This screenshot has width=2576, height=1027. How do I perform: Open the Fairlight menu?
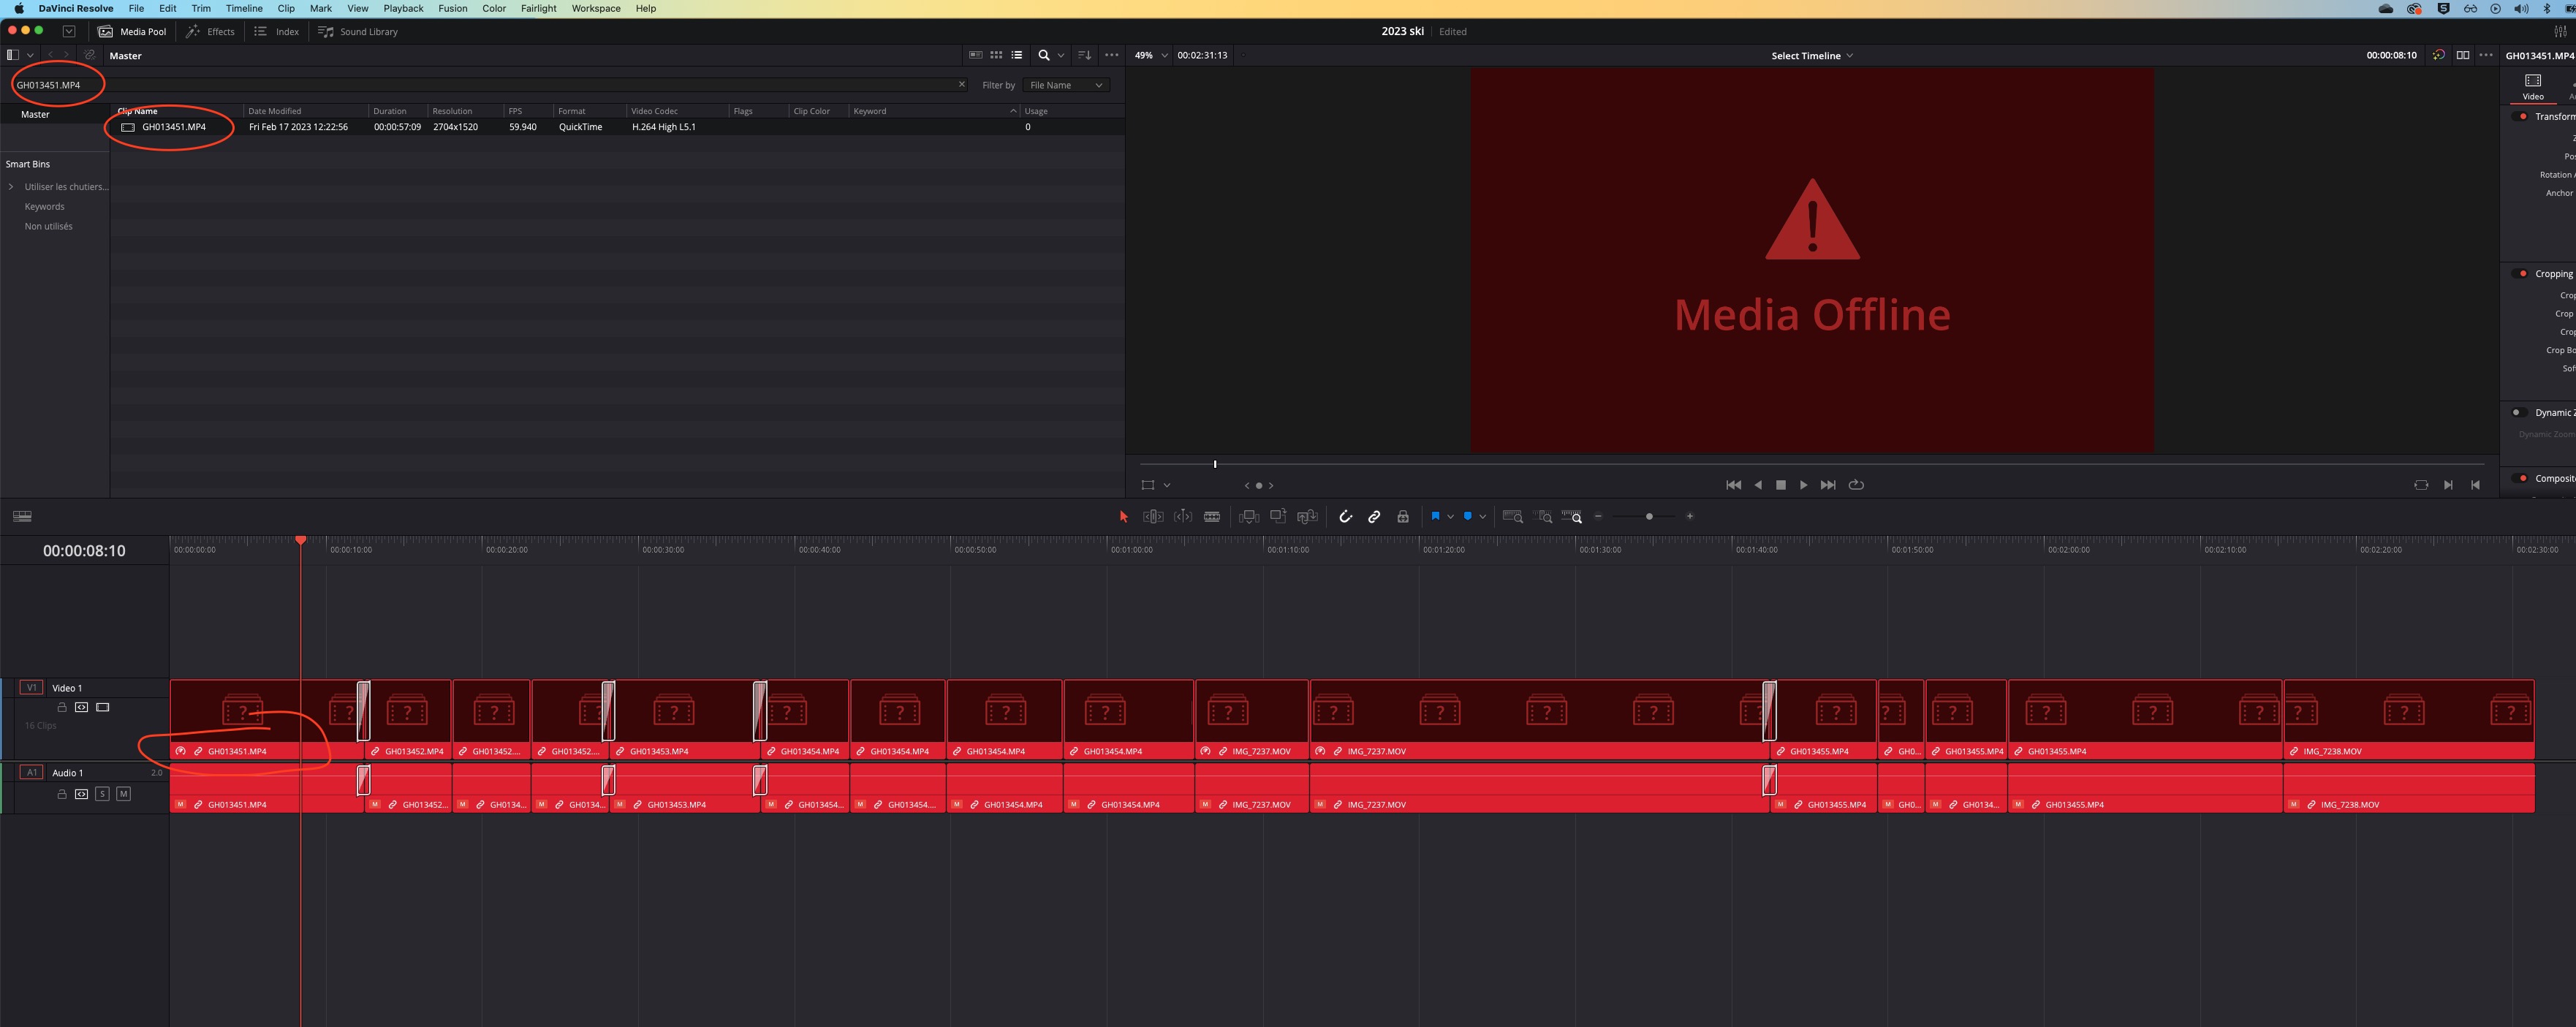click(x=538, y=8)
